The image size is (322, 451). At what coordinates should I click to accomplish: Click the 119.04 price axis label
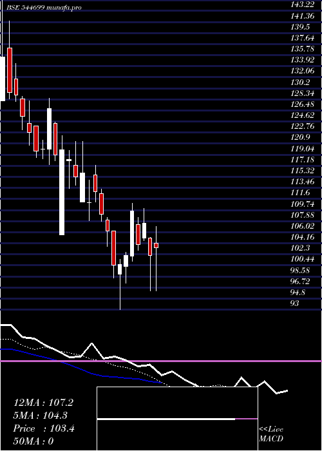point(302,149)
